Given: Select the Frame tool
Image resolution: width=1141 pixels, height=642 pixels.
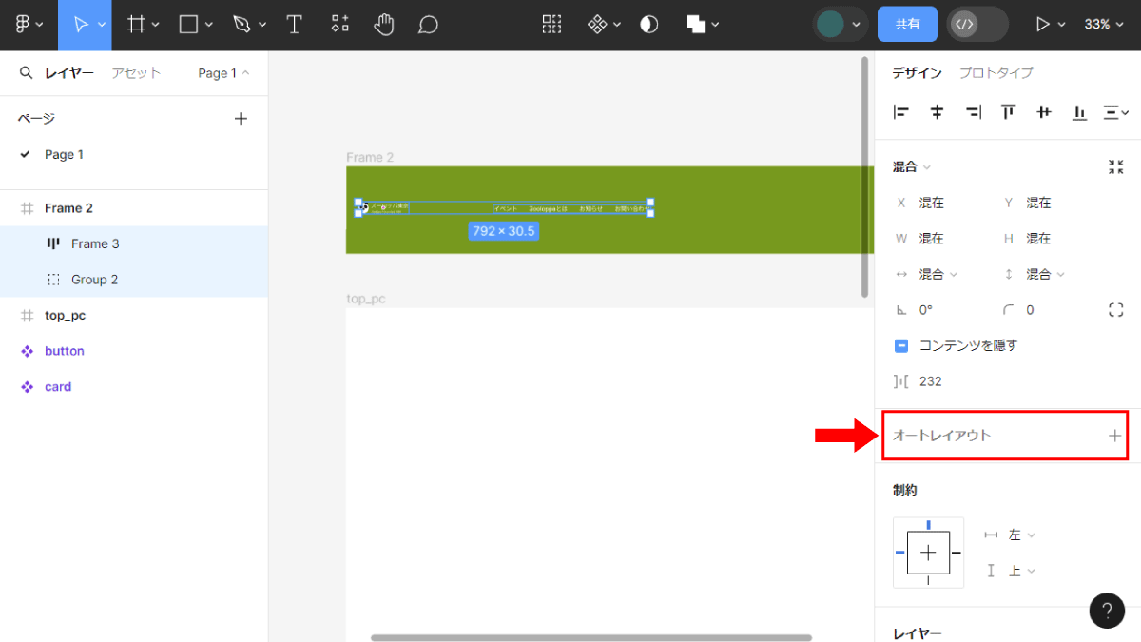Looking at the screenshot, I should 137,25.
